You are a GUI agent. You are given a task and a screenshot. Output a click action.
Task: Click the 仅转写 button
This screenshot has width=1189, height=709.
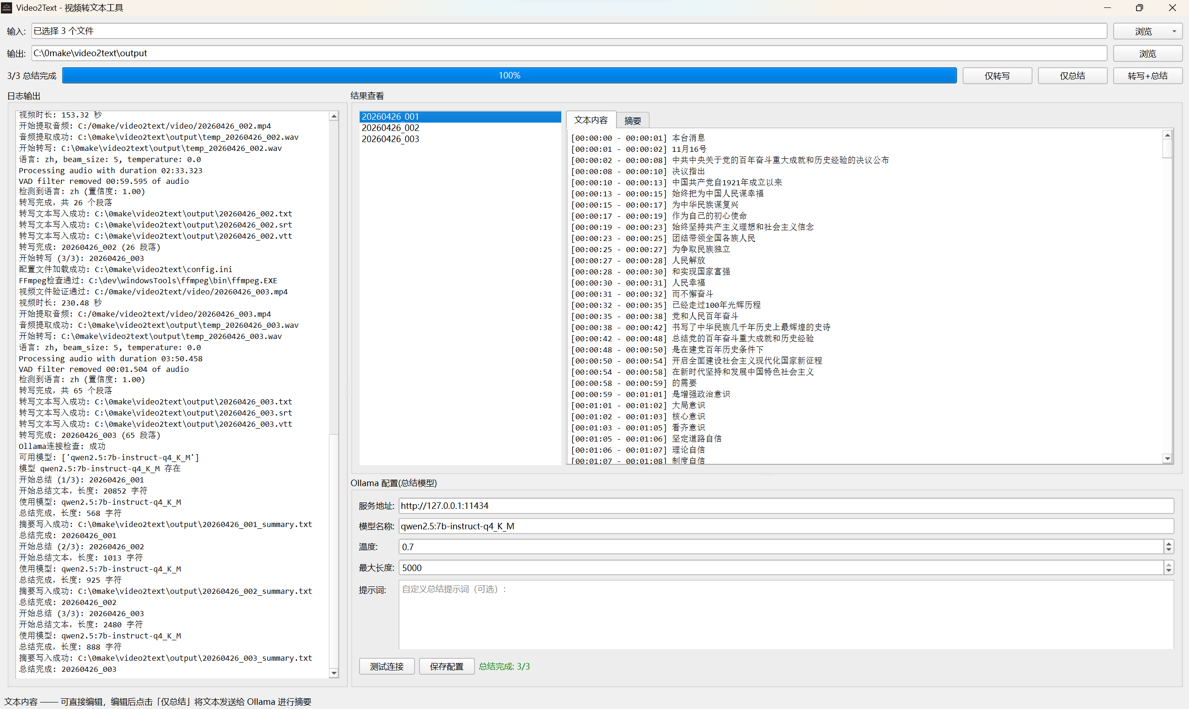pos(997,76)
